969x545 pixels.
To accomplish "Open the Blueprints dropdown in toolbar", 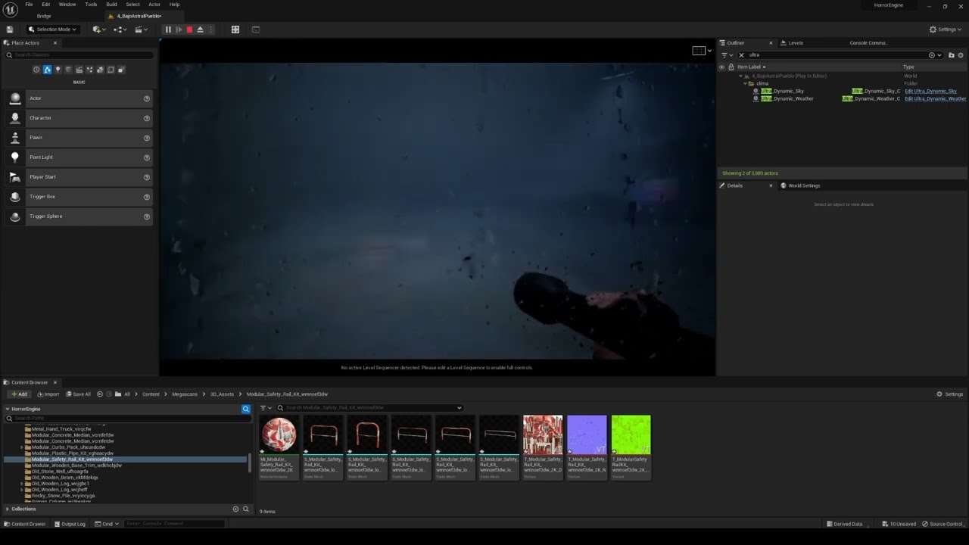I will 120,30.
